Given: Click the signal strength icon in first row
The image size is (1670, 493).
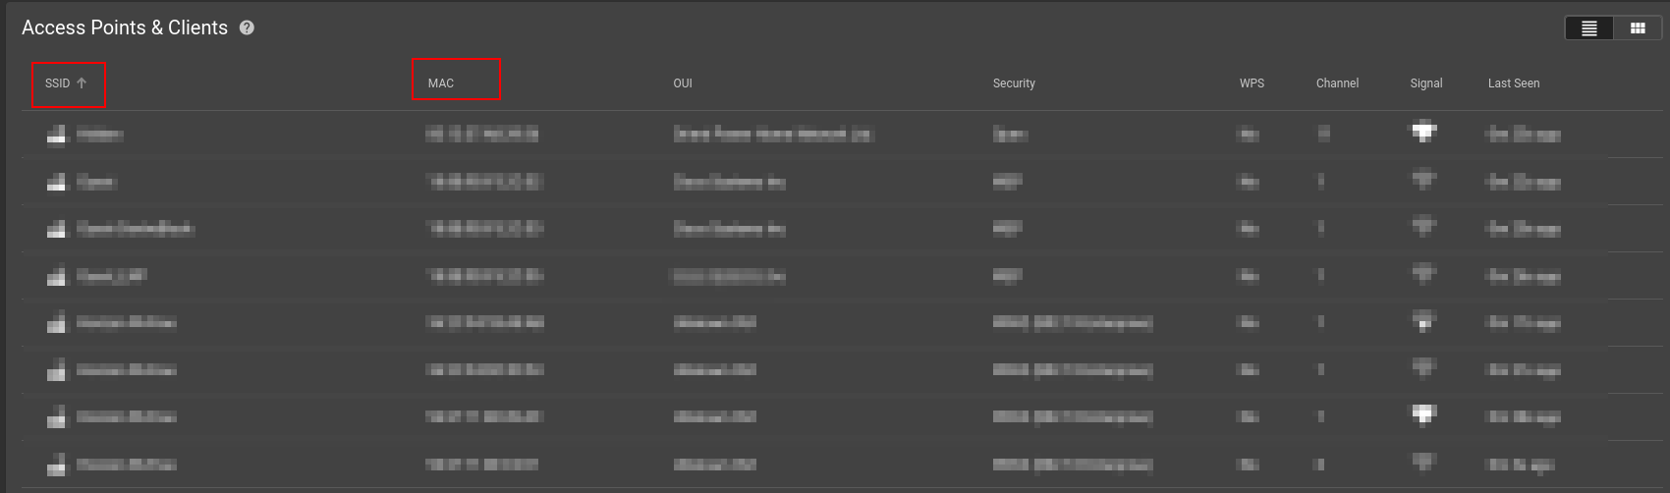Looking at the screenshot, I should tap(1423, 132).
